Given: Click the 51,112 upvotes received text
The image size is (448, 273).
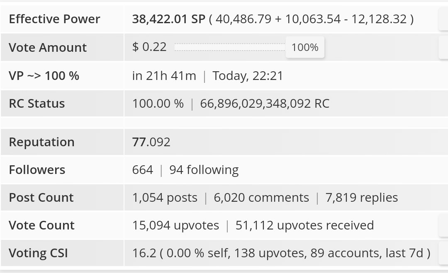Looking at the screenshot, I should (304, 225).
